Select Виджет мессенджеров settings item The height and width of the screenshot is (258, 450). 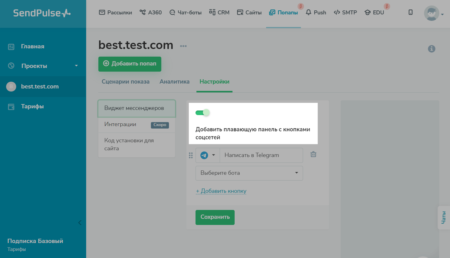point(137,108)
